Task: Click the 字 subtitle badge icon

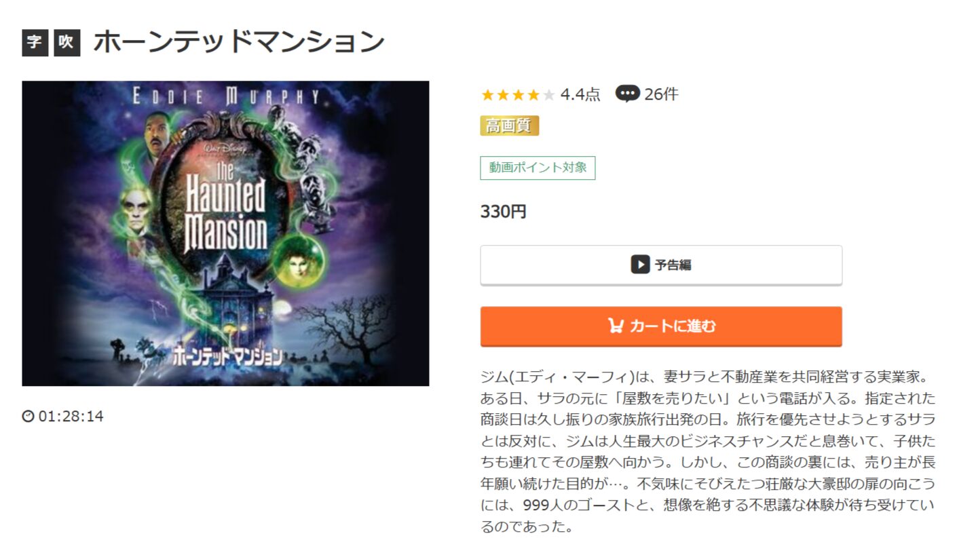Action: pyautogui.click(x=35, y=43)
